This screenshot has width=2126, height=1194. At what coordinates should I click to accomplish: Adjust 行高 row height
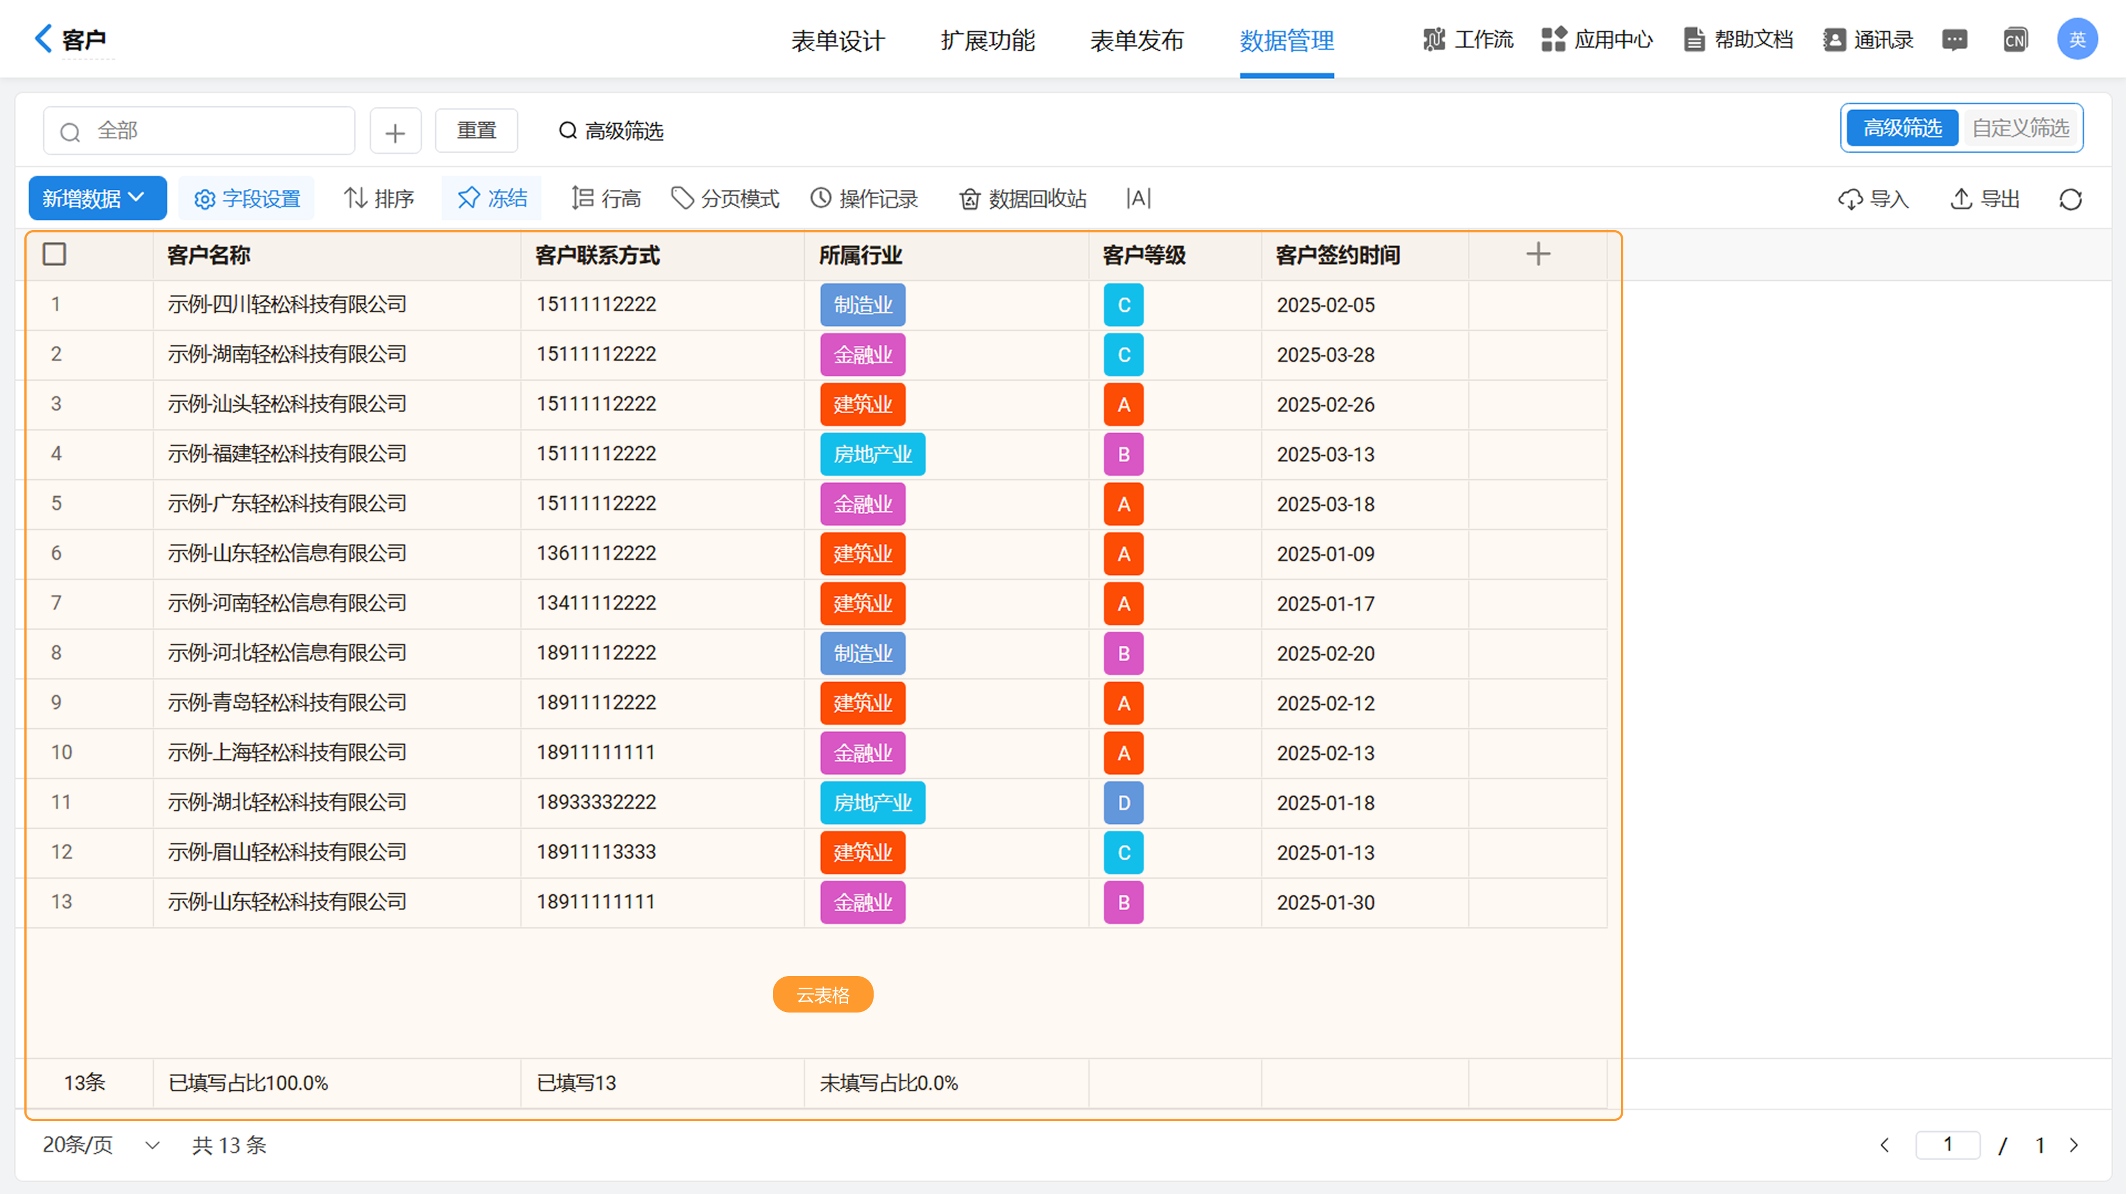pyautogui.click(x=606, y=198)
